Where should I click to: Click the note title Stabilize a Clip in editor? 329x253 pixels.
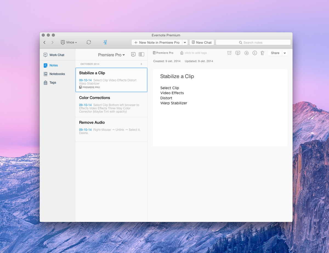[177, 76]
